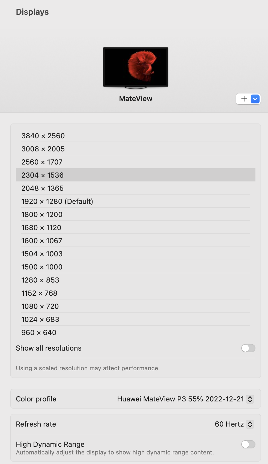Open the Refresh rate 60 Hertz menu

click(x=234, y=424)
